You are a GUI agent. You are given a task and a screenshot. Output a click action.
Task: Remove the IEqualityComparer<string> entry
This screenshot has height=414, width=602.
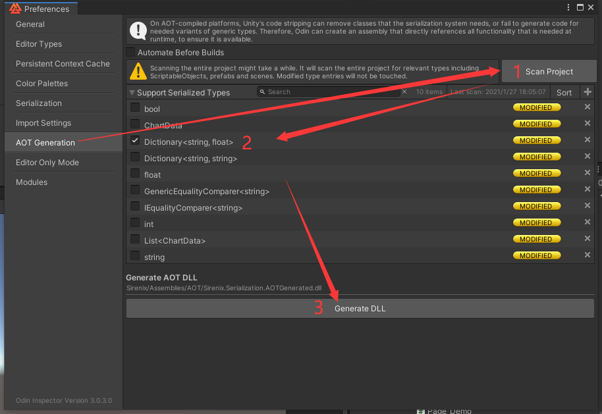587,206
